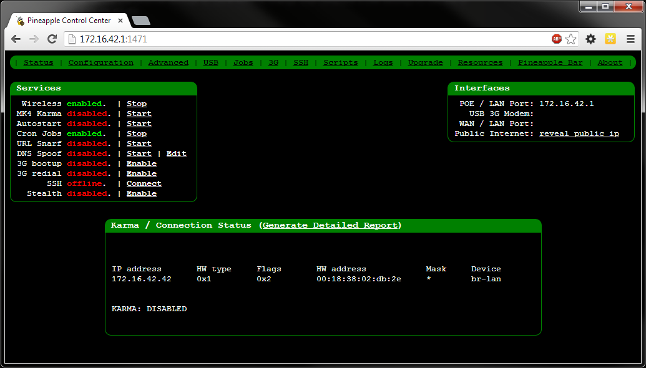Bookmark this page with the star icon
The image size is (646, 368).
point(570,39)
